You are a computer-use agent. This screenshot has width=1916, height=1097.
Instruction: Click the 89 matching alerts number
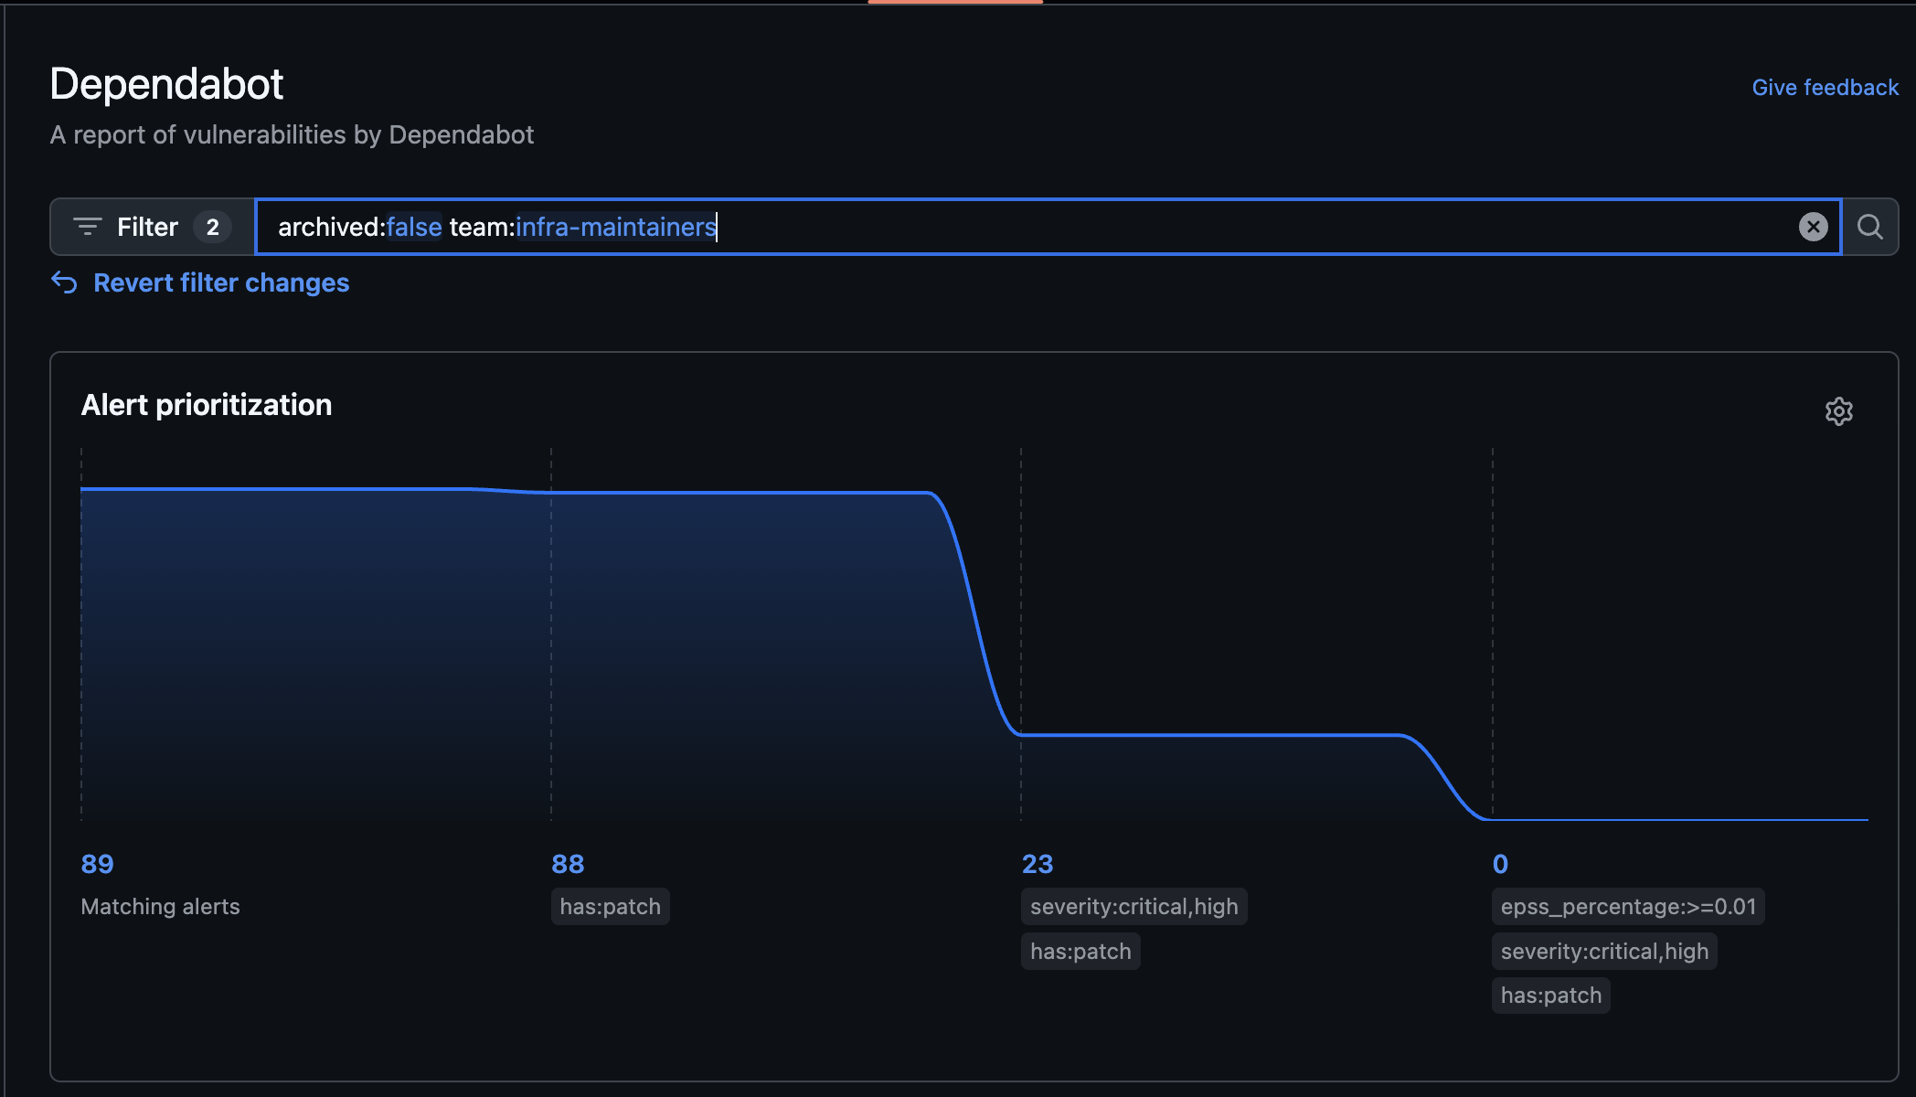coord(97,864)
